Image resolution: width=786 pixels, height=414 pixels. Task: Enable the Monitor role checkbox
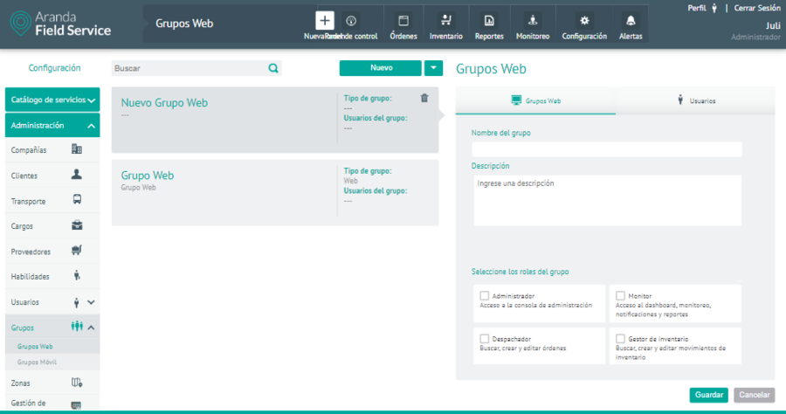pyautogui.click(x=620, y=296)
